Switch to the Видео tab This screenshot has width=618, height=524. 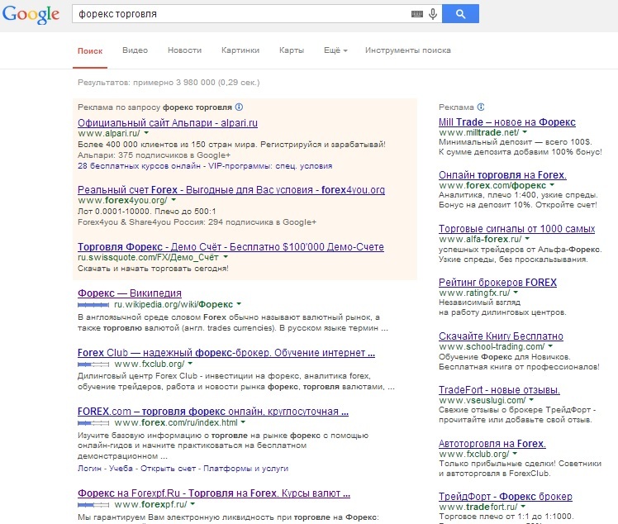[x=135, y=50]
